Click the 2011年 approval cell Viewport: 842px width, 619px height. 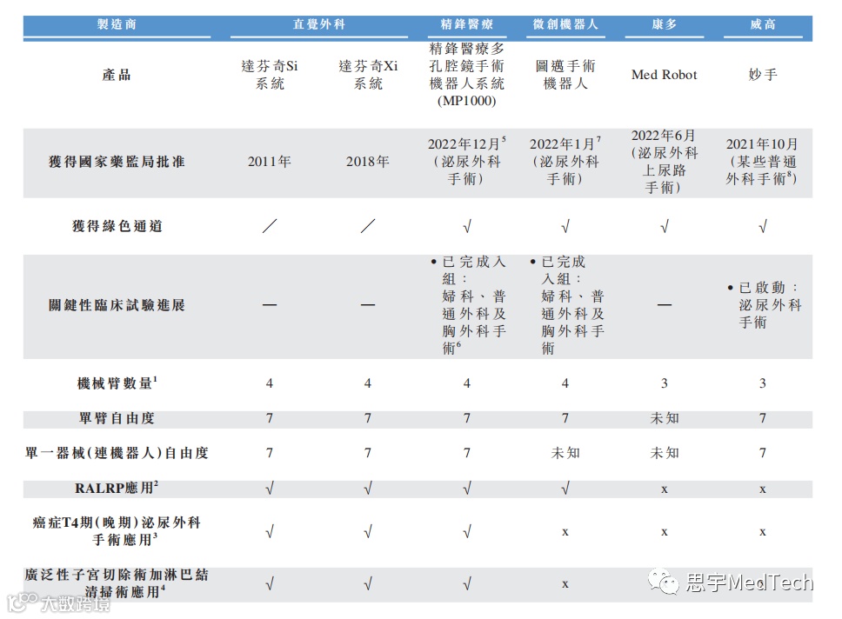click(269, 162)
